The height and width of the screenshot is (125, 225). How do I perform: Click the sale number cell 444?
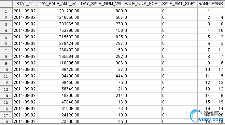point(102,76)
